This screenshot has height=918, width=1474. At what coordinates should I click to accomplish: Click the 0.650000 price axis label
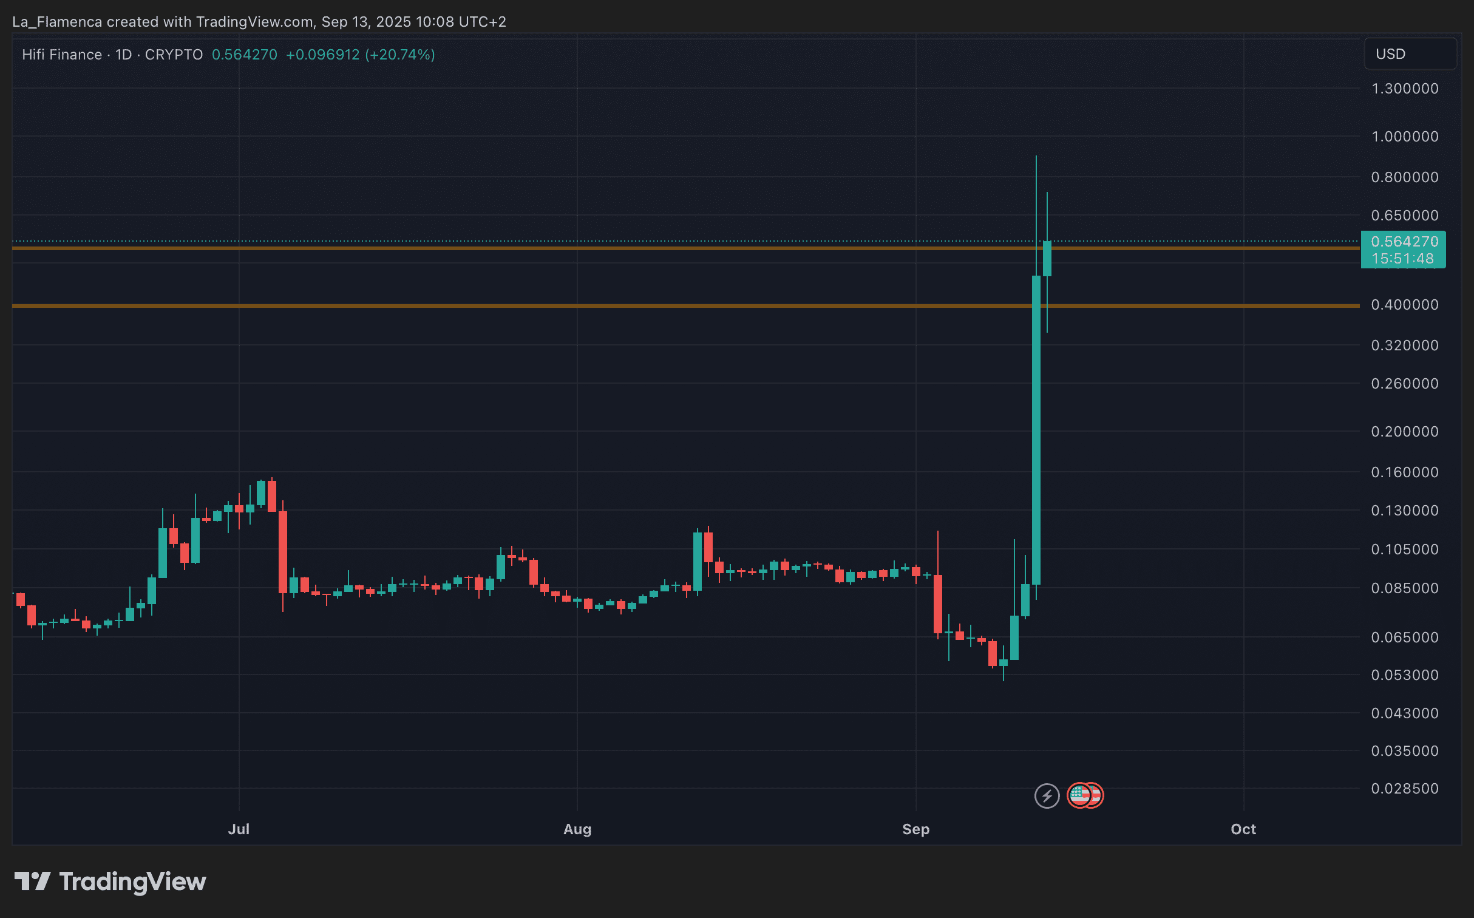[1405, 216]
